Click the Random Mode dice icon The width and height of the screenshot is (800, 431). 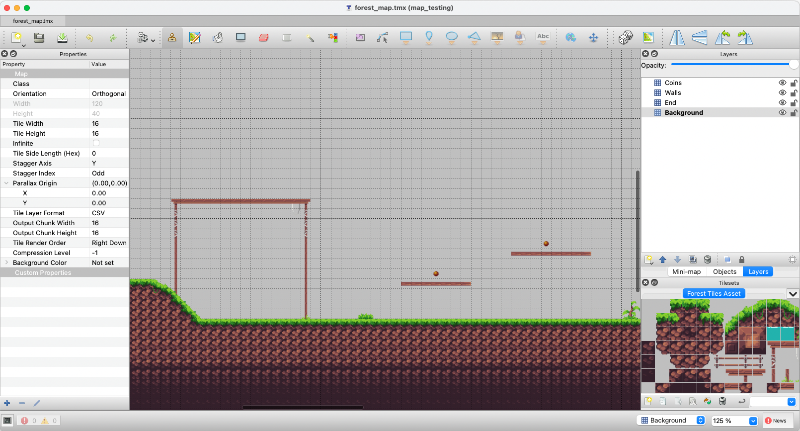click(625, 37)
